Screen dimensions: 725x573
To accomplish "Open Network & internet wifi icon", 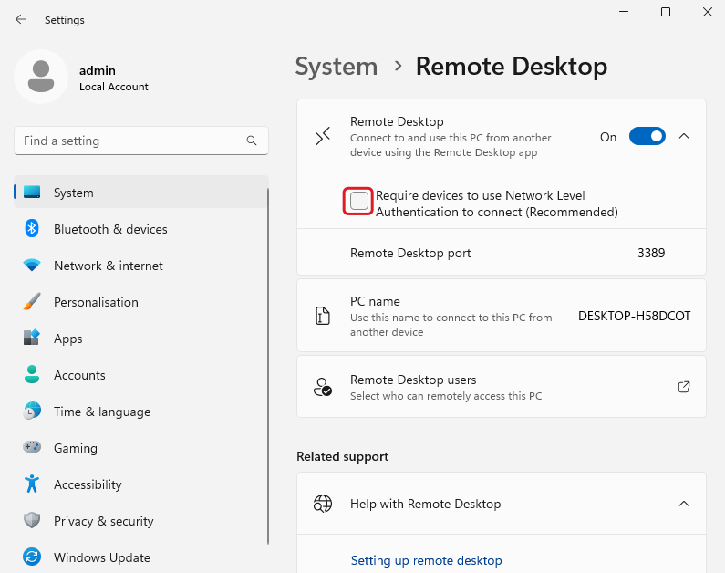I will pos(32,266).
